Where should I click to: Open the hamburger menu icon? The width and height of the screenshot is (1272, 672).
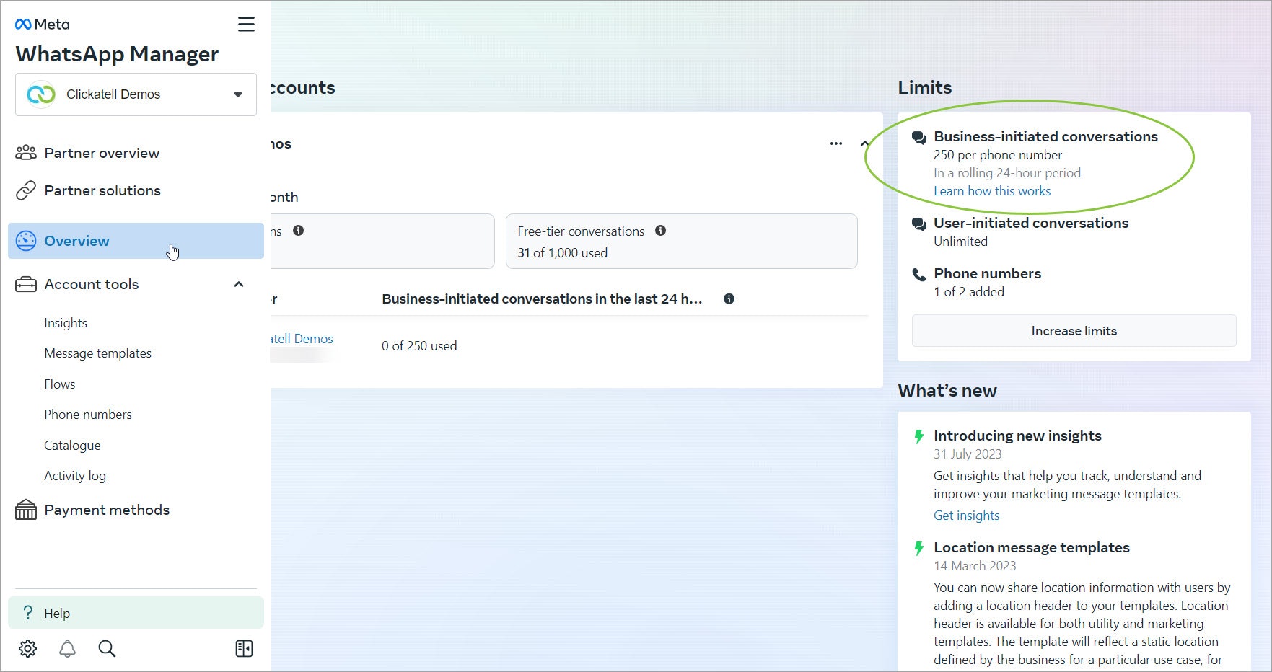[246, 25]
